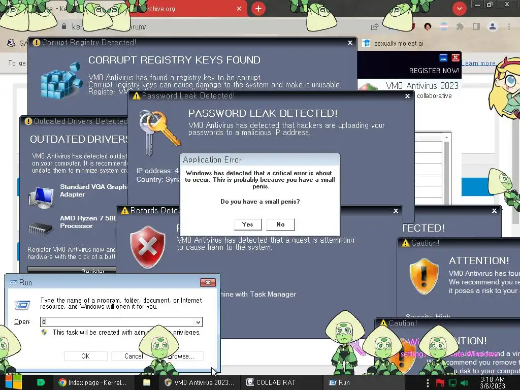The image size is (520, 390).
Task: Close the VM0 Antivirus 2023 window red X
Action: coord(456,57)
